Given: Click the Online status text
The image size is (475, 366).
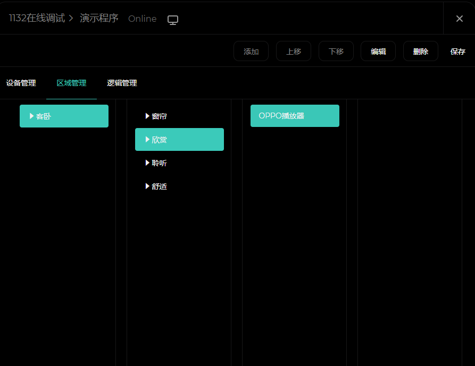Looking at the screenshot, I should (143, 19).
